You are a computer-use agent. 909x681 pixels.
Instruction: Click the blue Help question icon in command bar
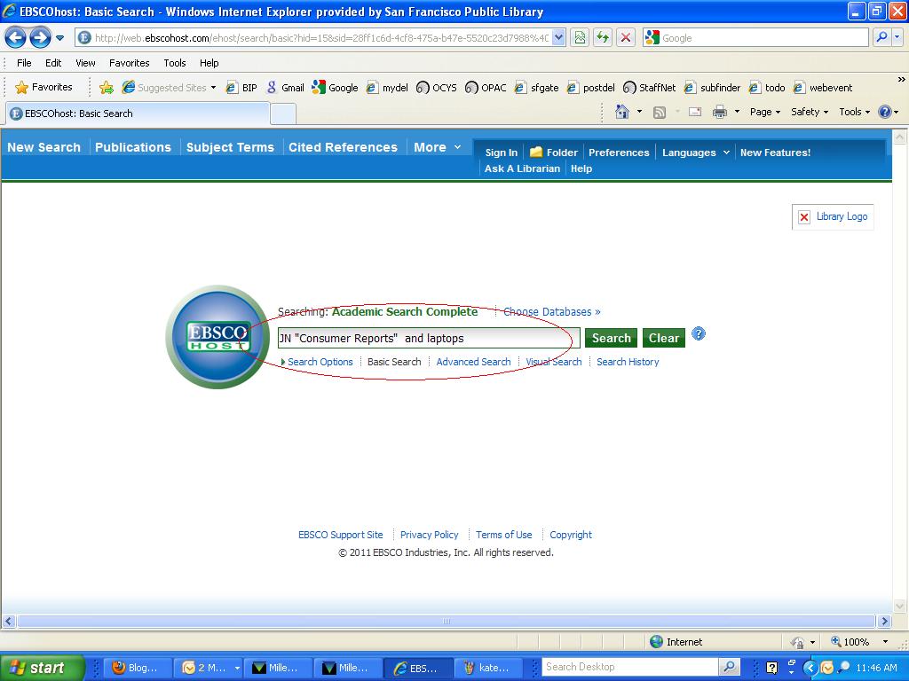tap(885, 112)
